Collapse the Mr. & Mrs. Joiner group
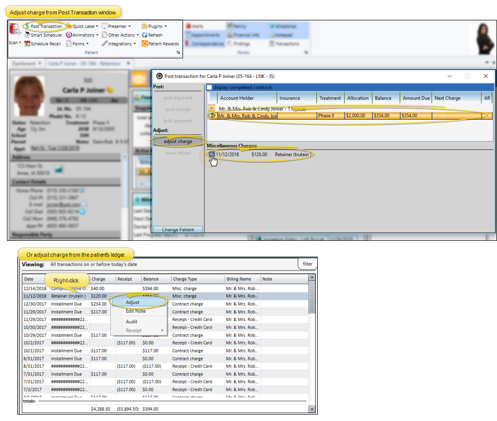The width and height of the screenshot is (497, 421). (x=212, y=108)
